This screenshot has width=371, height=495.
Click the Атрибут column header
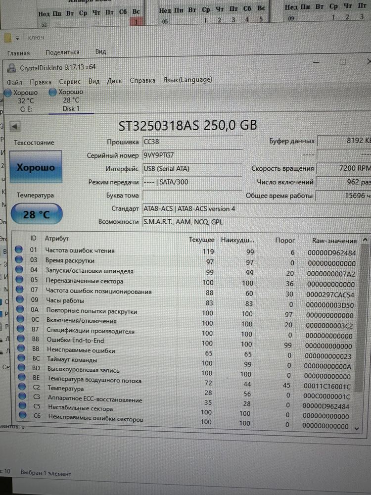(x=56, y=239)
